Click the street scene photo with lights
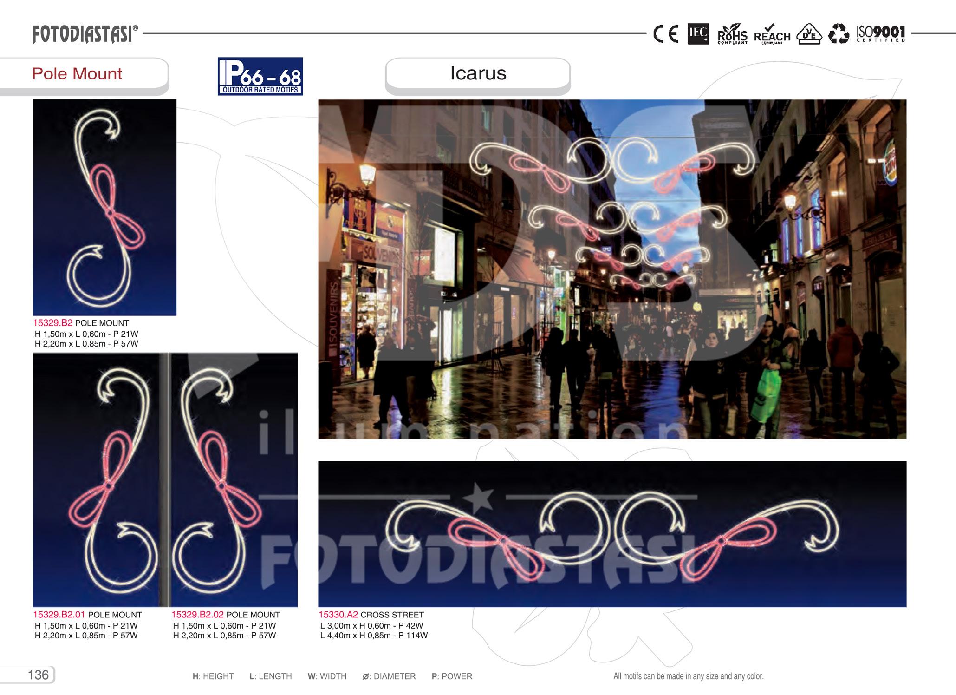 [612, 269]
